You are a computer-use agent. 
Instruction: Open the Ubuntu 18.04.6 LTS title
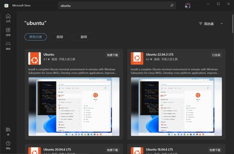coord(159,149)
